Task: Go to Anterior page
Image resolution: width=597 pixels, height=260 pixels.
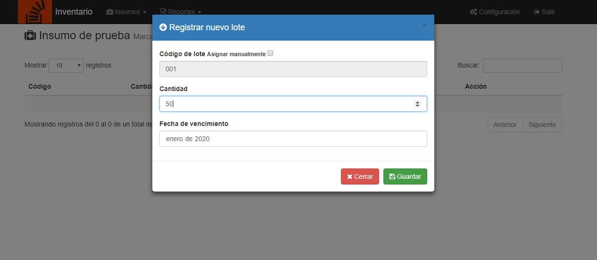Action: coord(505,125)
